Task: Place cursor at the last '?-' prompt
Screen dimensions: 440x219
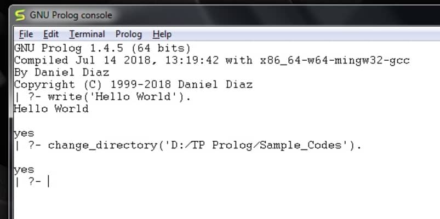Action: (49, 182)
